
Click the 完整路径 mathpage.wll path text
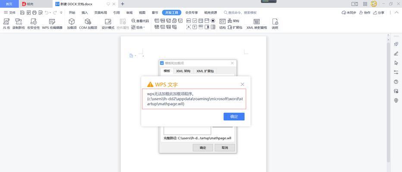click(x=198, y=138)
